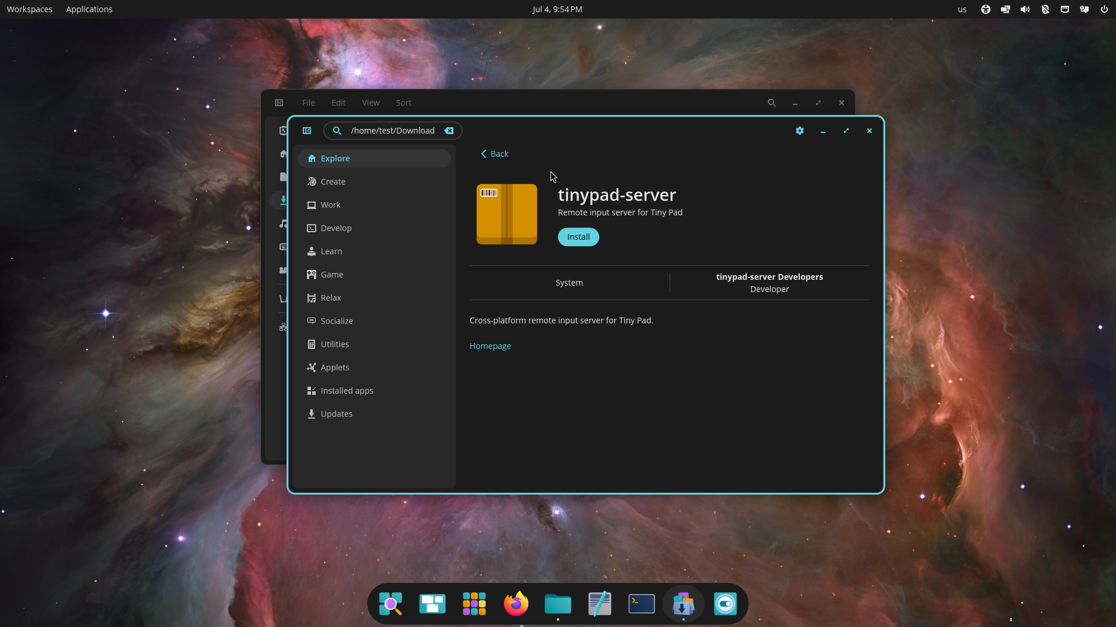Launch the launcher search from dock

(391, 604)
